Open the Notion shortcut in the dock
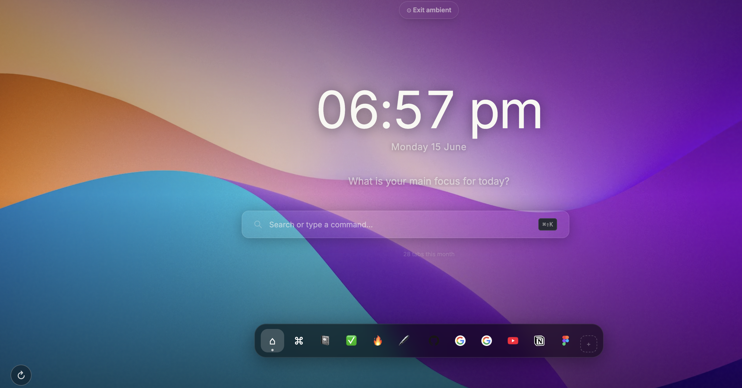Image resolution: width=742 pixels, height=388 pixels. pos(539,341)
